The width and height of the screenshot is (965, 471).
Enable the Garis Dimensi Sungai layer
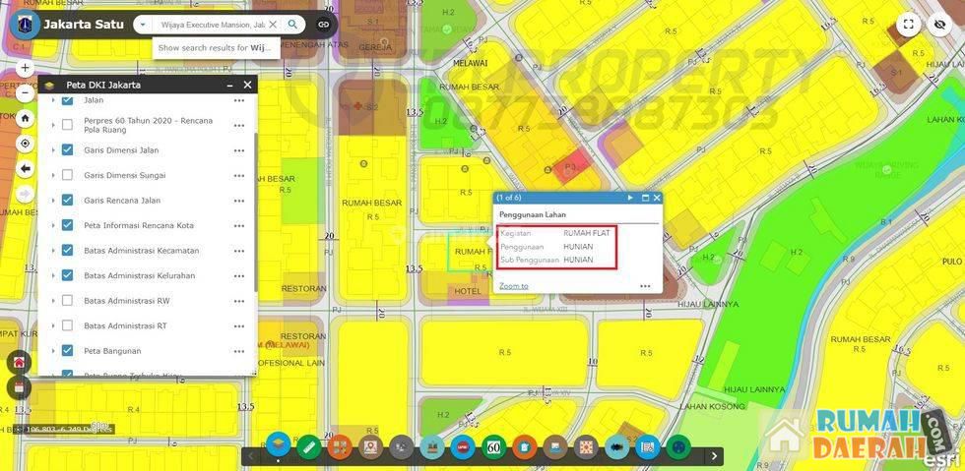[67, 175]
